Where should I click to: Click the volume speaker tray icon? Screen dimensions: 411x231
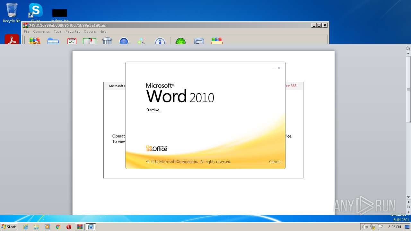point(365,227)
